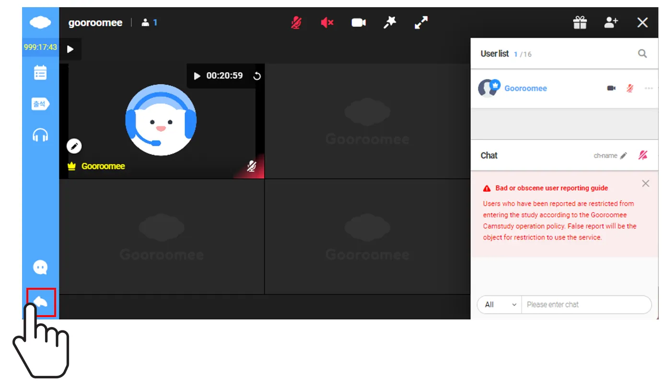Open the 출석 attendance tag icon
Viewport: 663px width, 386px height.
[40, 104]
